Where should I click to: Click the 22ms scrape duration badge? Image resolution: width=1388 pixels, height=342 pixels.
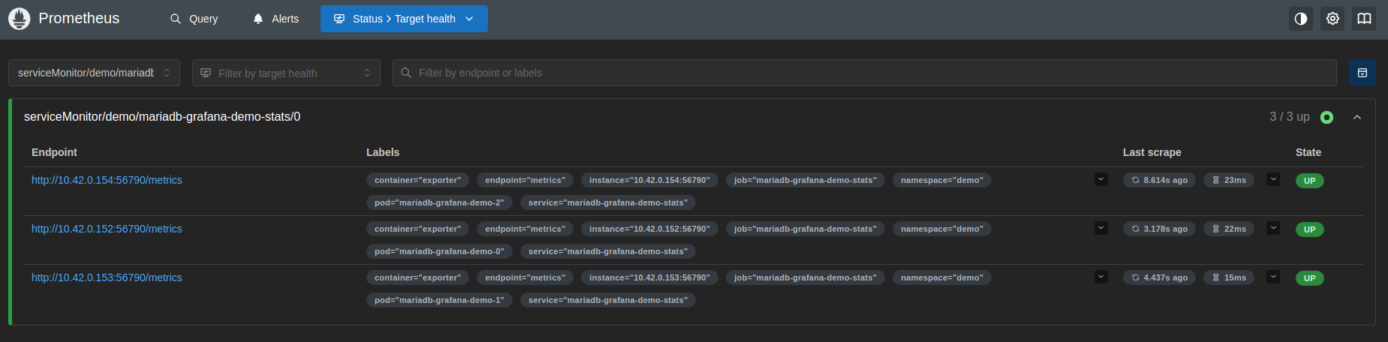(x=1229, y=229)
